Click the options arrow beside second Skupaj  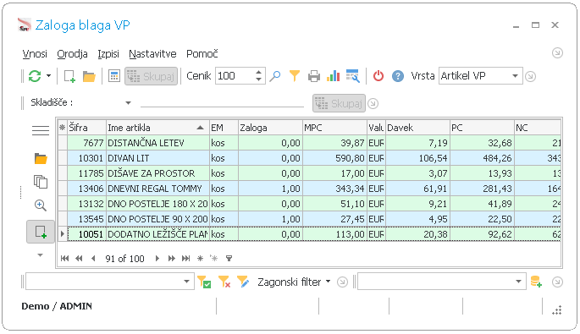coord(373,103)
